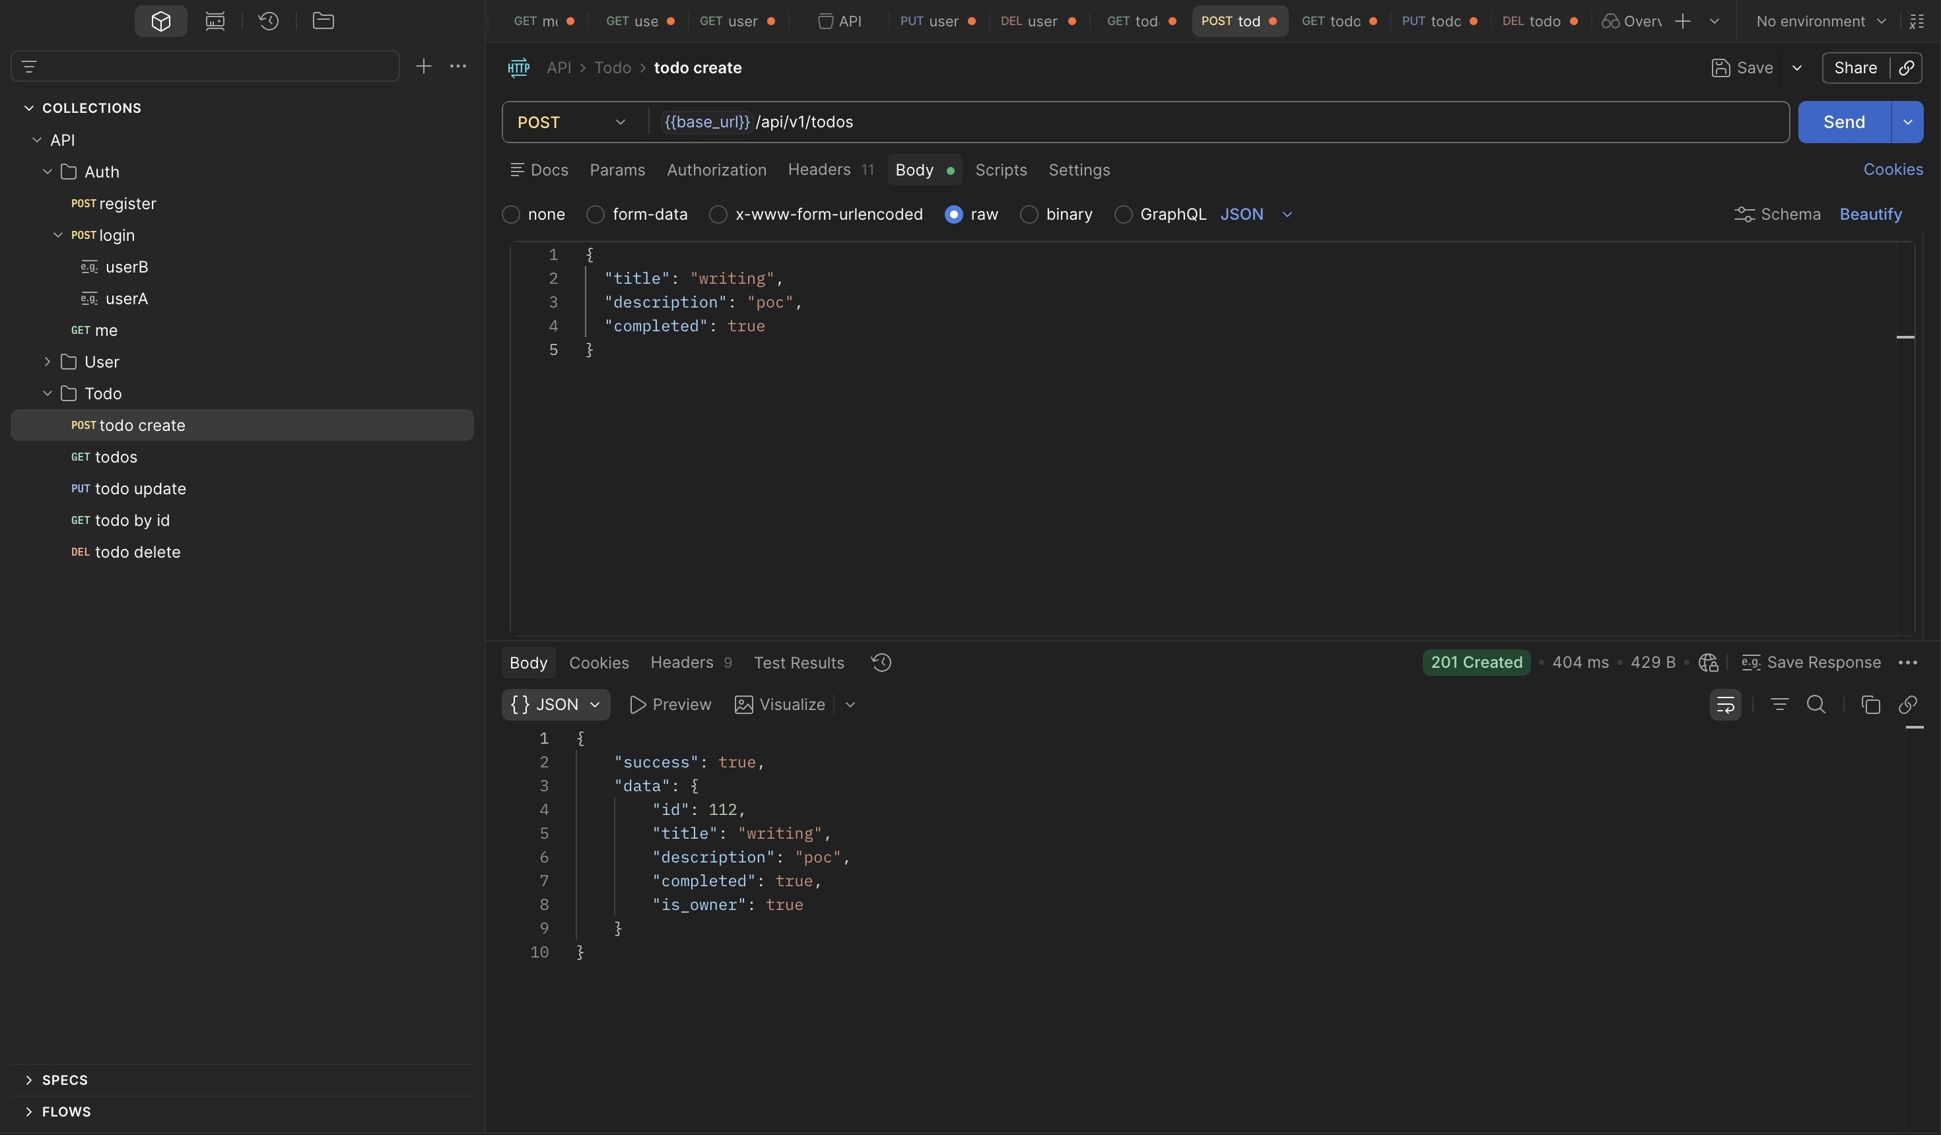Expand the User folder
This screenshot has width=1941, height=1135.
click(48, 362)
